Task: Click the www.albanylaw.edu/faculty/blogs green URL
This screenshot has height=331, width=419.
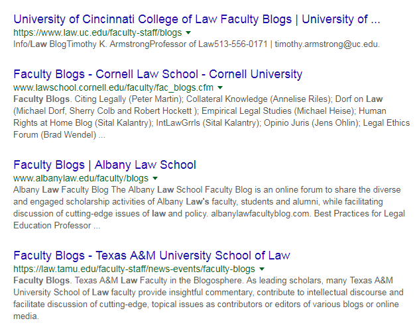Action: pyautogui.click(x=80, y=178)
